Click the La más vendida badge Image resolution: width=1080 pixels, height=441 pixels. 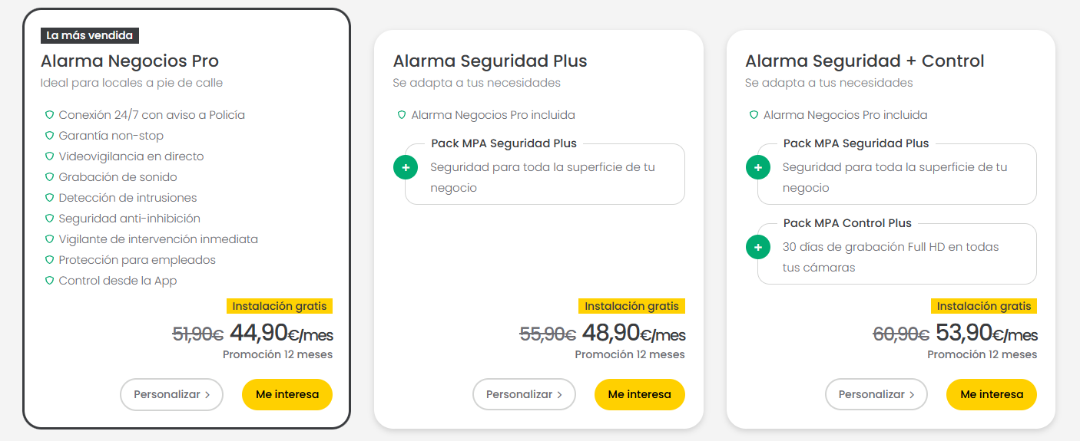click(90, 35)
